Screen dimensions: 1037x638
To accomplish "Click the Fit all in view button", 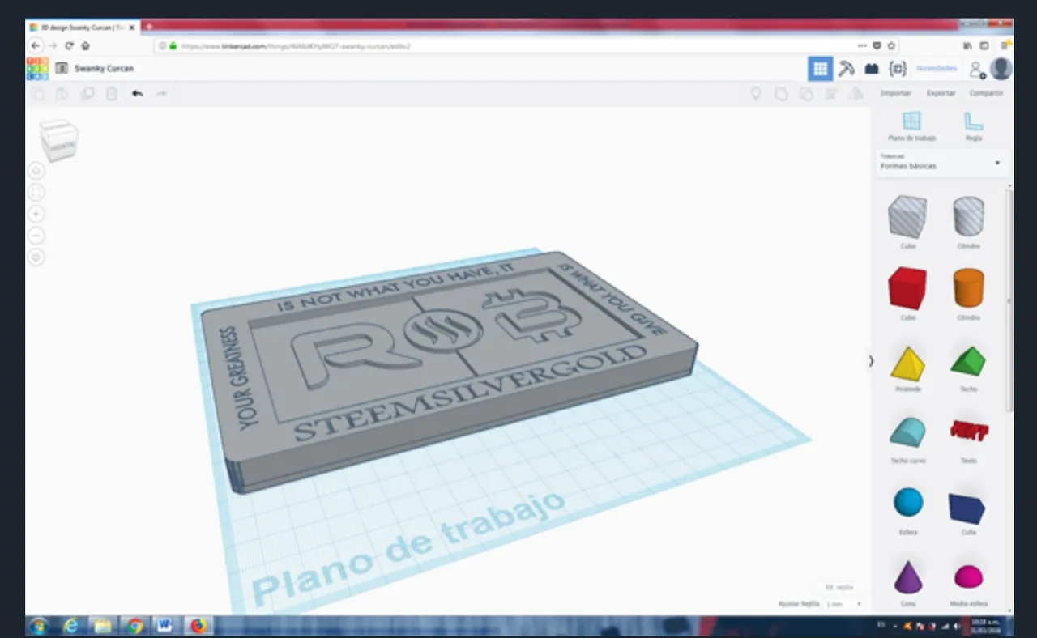I will tap(36, 192).
